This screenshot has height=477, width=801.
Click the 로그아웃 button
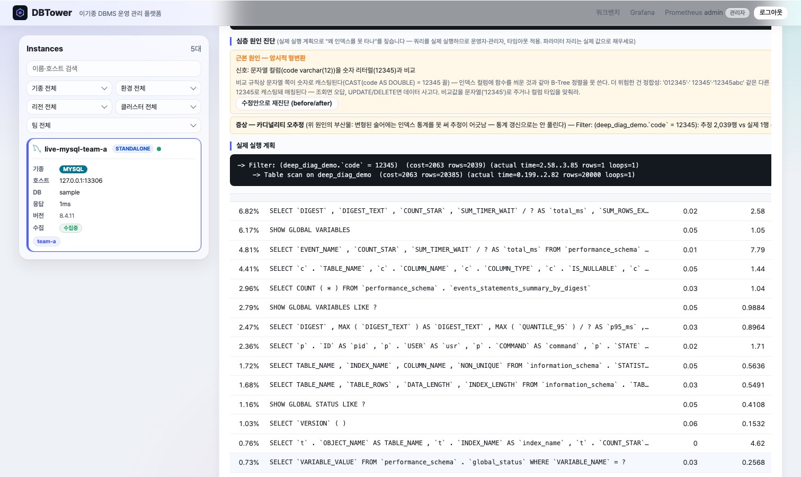click(x=771, y=13)
